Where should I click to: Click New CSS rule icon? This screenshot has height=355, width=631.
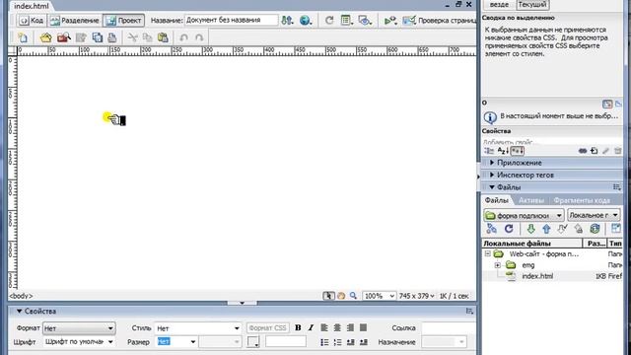point(595,151)
